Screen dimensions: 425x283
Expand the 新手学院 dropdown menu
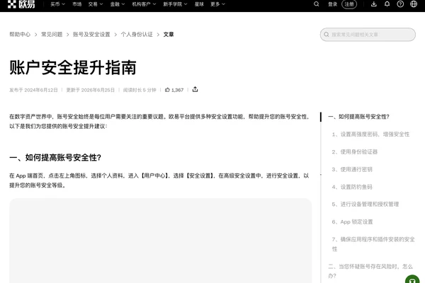pyautogui.click(x=175, y=4)
